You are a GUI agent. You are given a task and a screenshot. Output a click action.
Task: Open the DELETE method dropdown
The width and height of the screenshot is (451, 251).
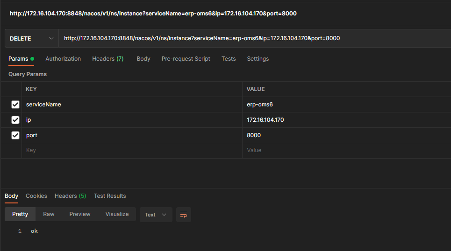point(32,38)
